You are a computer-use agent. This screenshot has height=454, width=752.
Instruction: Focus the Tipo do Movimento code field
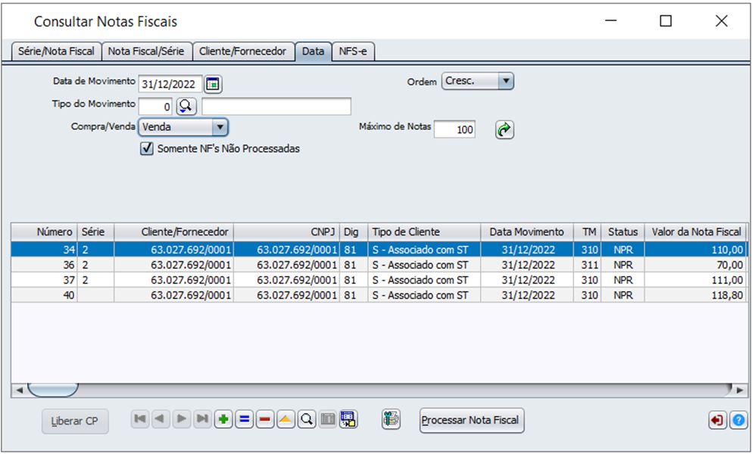point(155,107)
